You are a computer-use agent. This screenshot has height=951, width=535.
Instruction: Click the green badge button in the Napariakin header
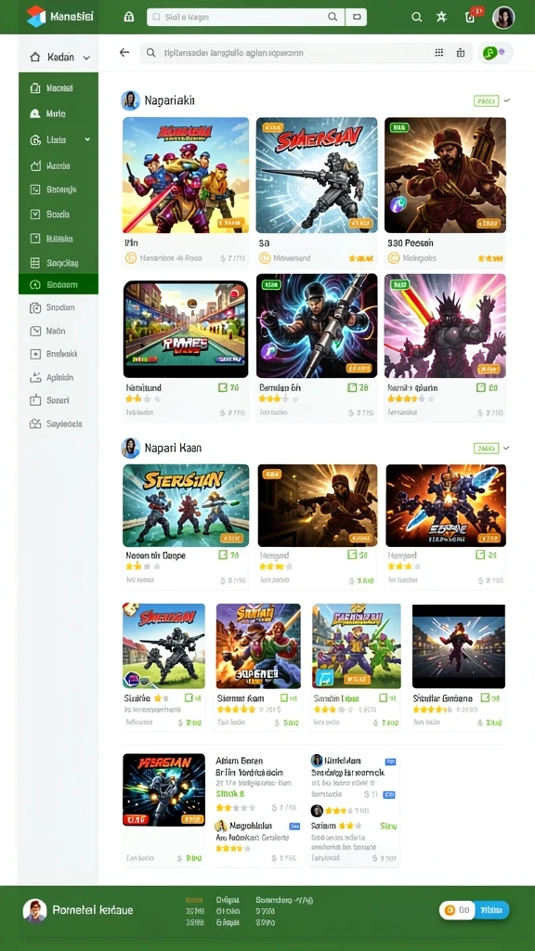[486, 100]
